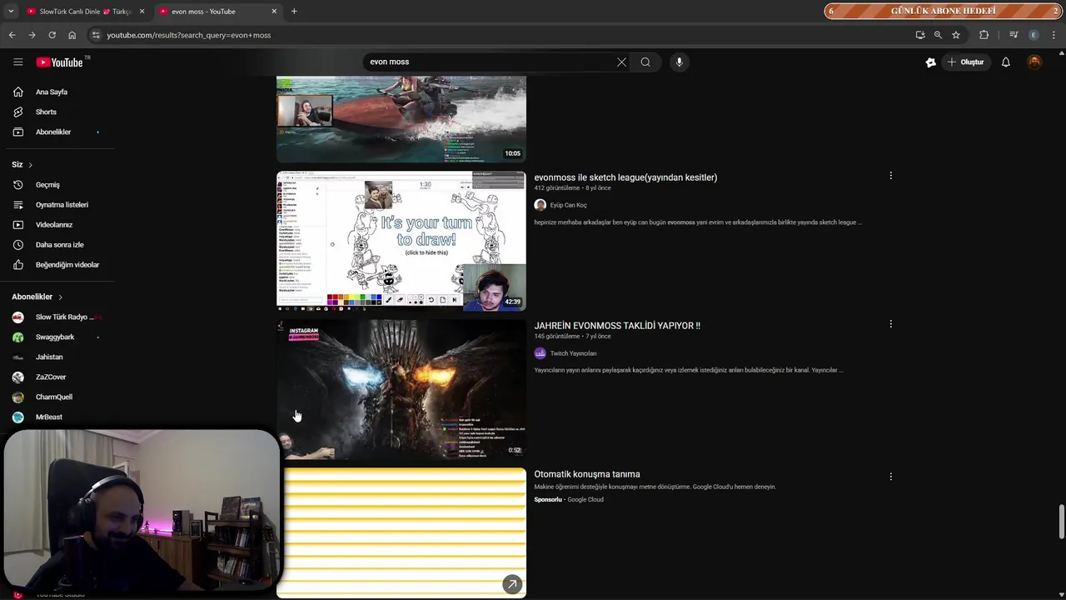The height and width of the screenshot is (600, 1066).
Task: Click the address bar URL
Action: (189, 35)
